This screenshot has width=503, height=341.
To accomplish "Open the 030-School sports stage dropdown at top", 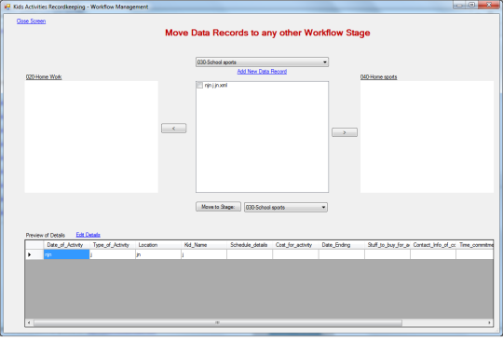I will click(262, 61).
